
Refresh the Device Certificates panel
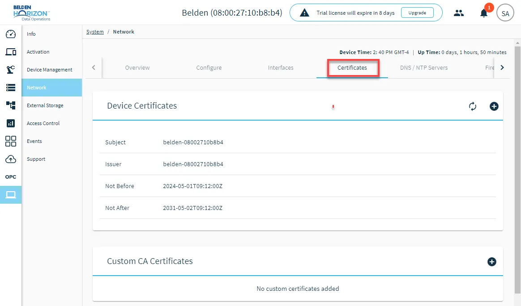point(473,106)
